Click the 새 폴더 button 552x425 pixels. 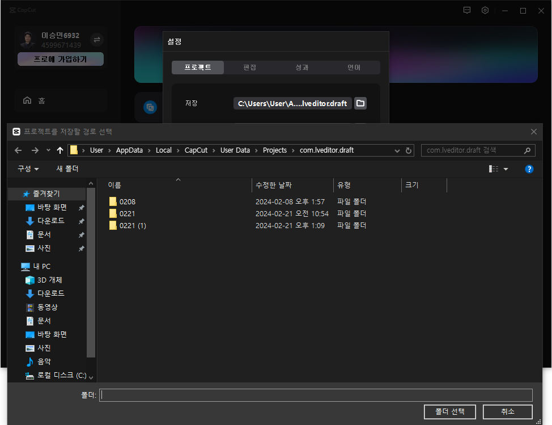pyautogui.click(x=67, y=169)
